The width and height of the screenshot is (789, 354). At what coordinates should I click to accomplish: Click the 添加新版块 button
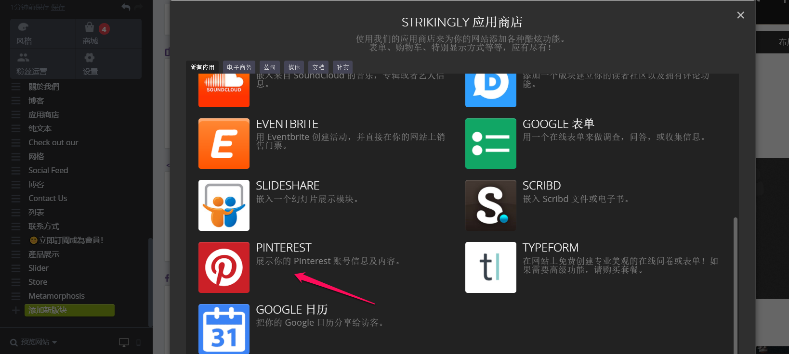click(69, 310)
